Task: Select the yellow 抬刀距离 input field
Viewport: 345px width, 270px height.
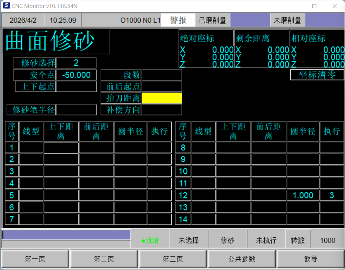Action: (162, 98)
